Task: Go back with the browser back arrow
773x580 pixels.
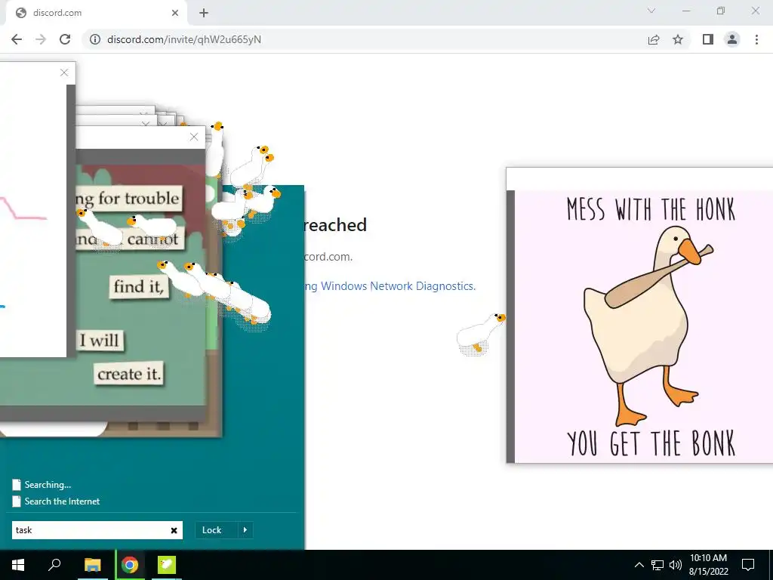Action: pyautogui.click(x=17, y=39)
